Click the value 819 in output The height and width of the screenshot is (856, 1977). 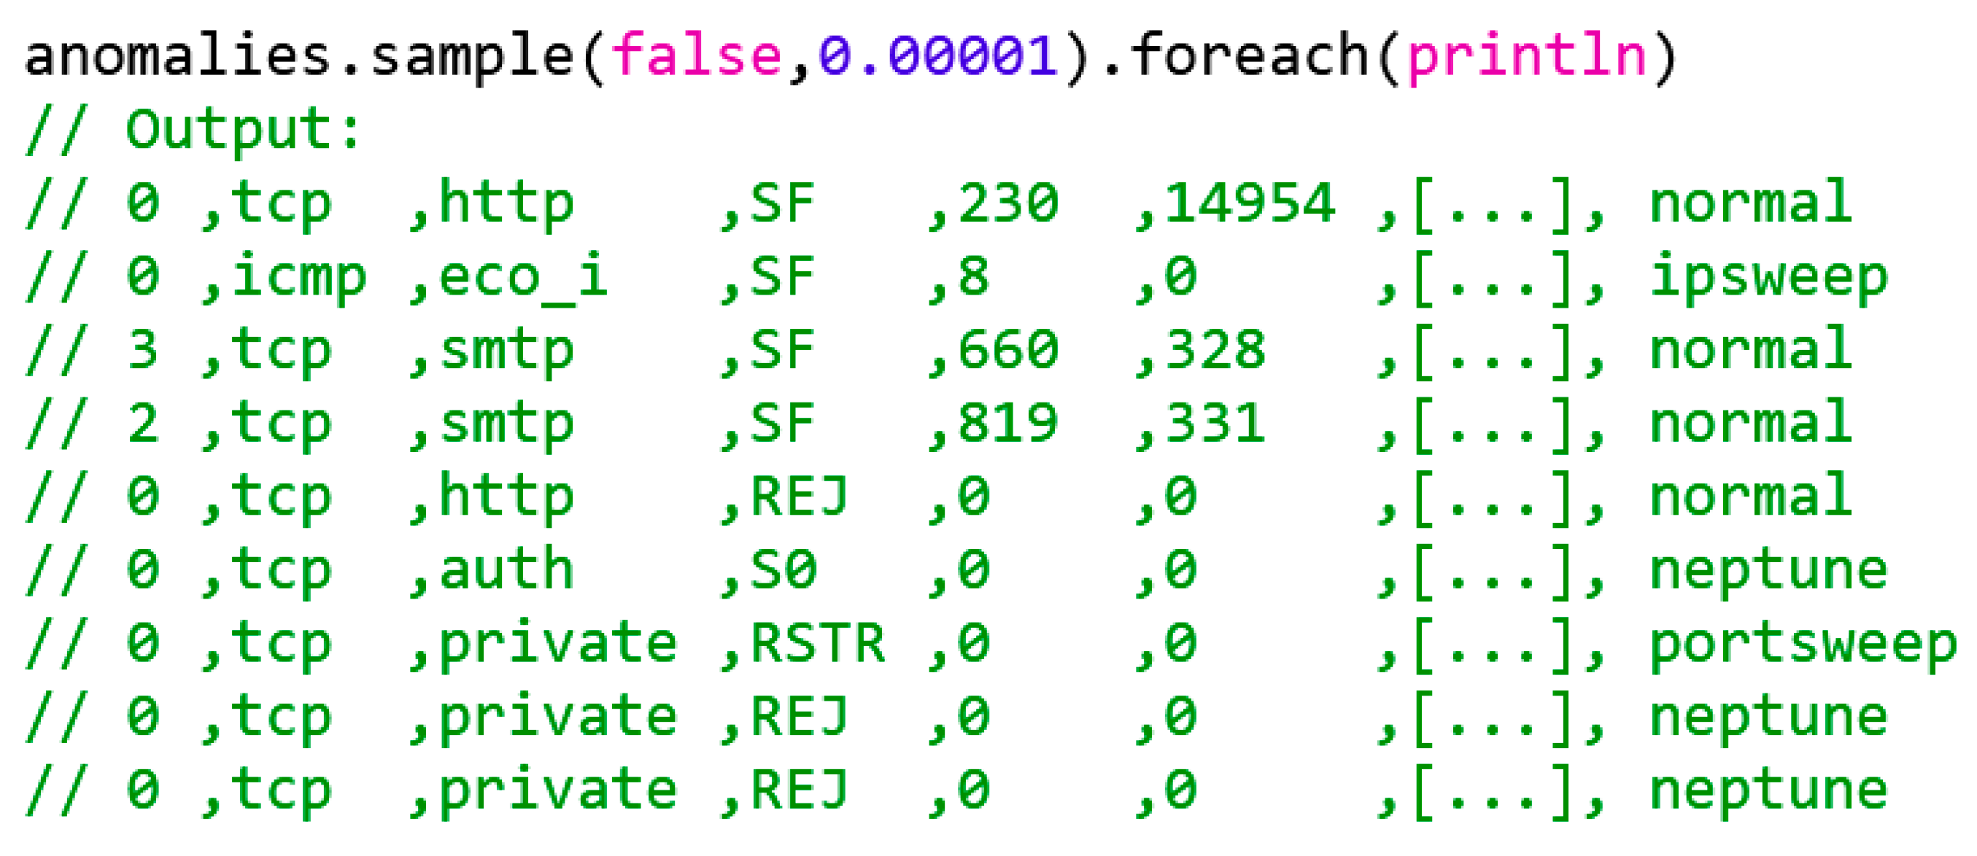[x=1007, y=424]
